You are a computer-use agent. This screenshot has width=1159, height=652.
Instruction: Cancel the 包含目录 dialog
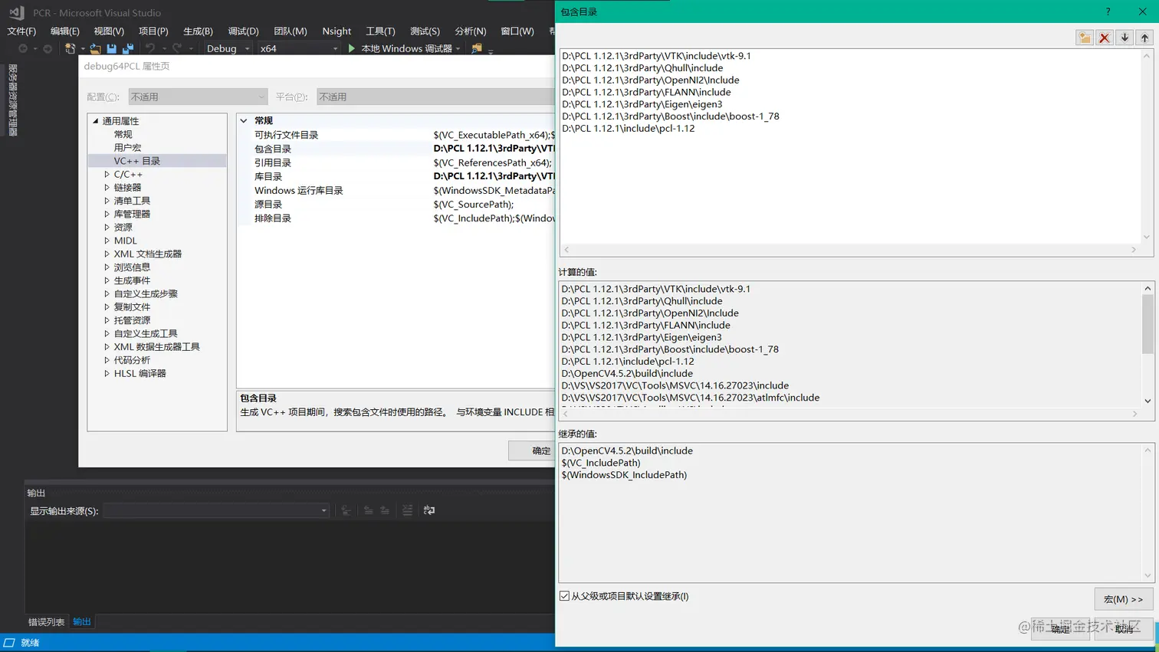point(1124,629)
